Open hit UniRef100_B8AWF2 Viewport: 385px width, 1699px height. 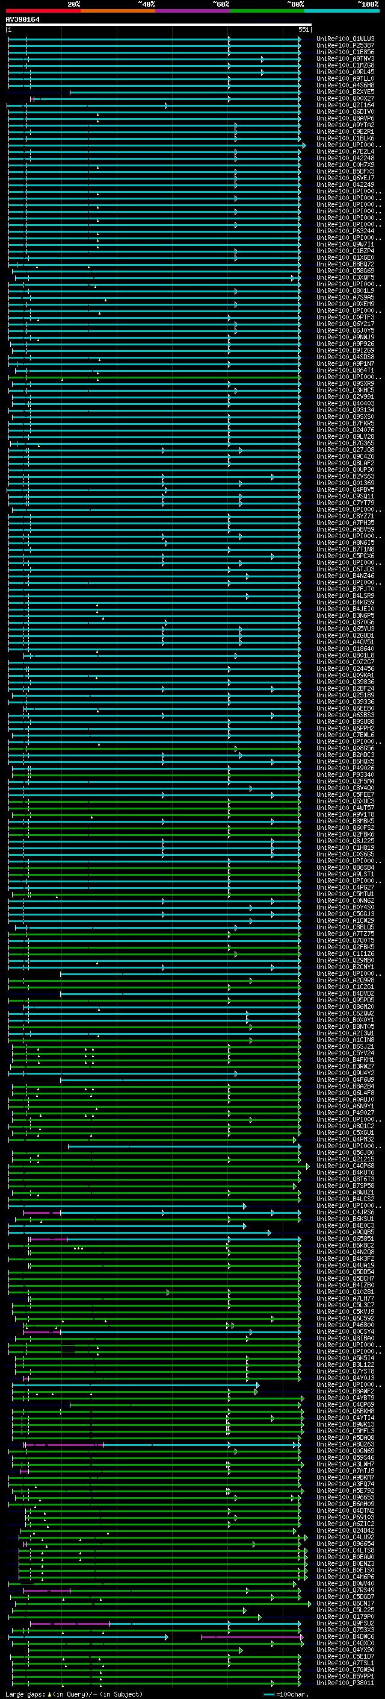click(x=345, y=1391)
